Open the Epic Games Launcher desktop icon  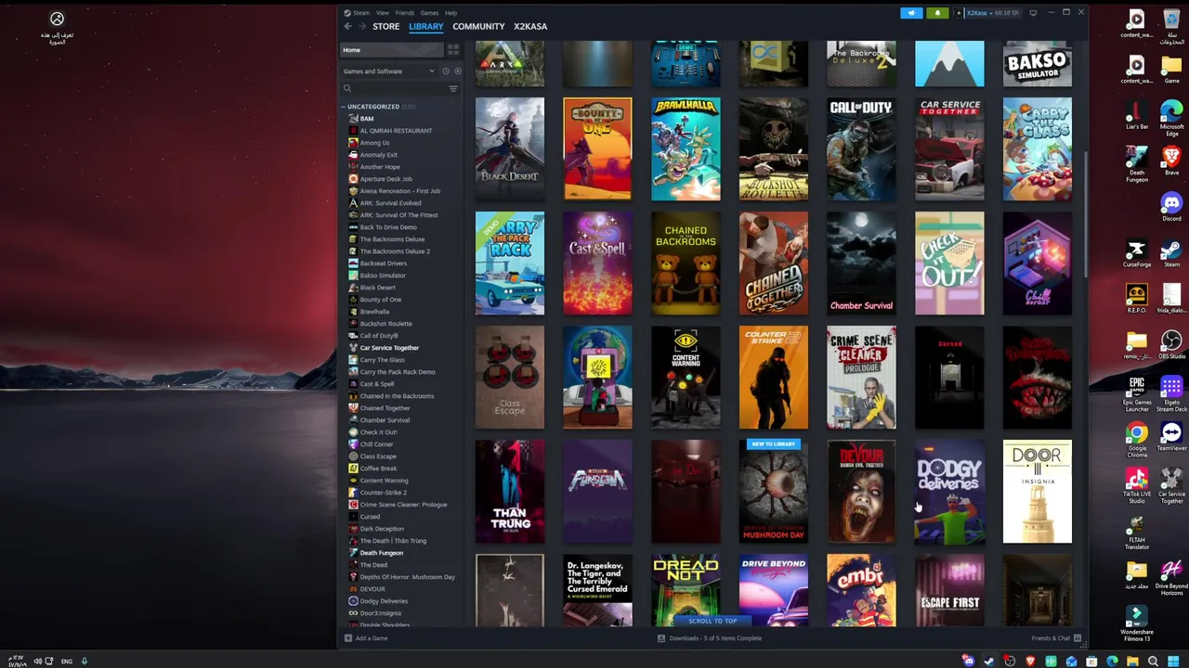(x=1137, y=392)
